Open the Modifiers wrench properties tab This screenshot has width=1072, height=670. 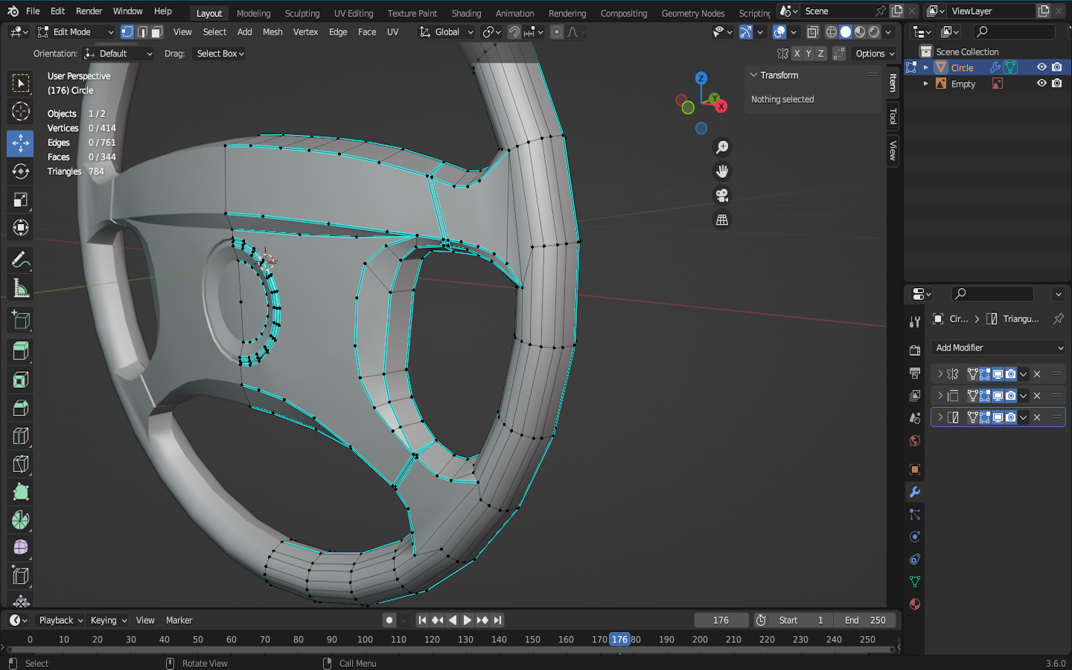pos(915,492)
